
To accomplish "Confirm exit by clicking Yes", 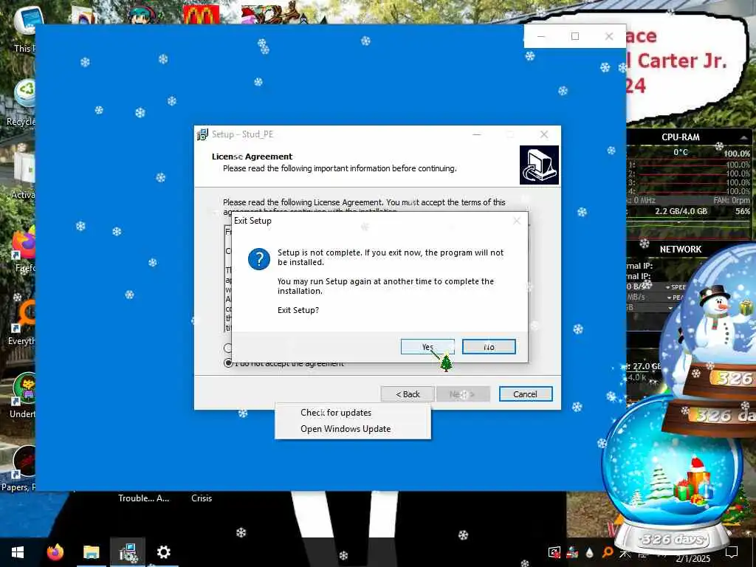I will pos(427,347).
